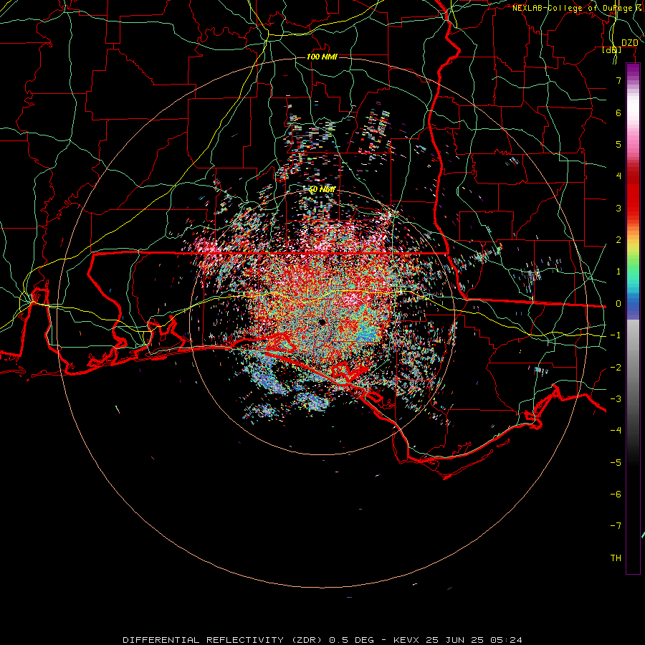This screenshot has width=645, height=645.
Task: Select the 7 value on the dB scale
Action: [618, 80]
